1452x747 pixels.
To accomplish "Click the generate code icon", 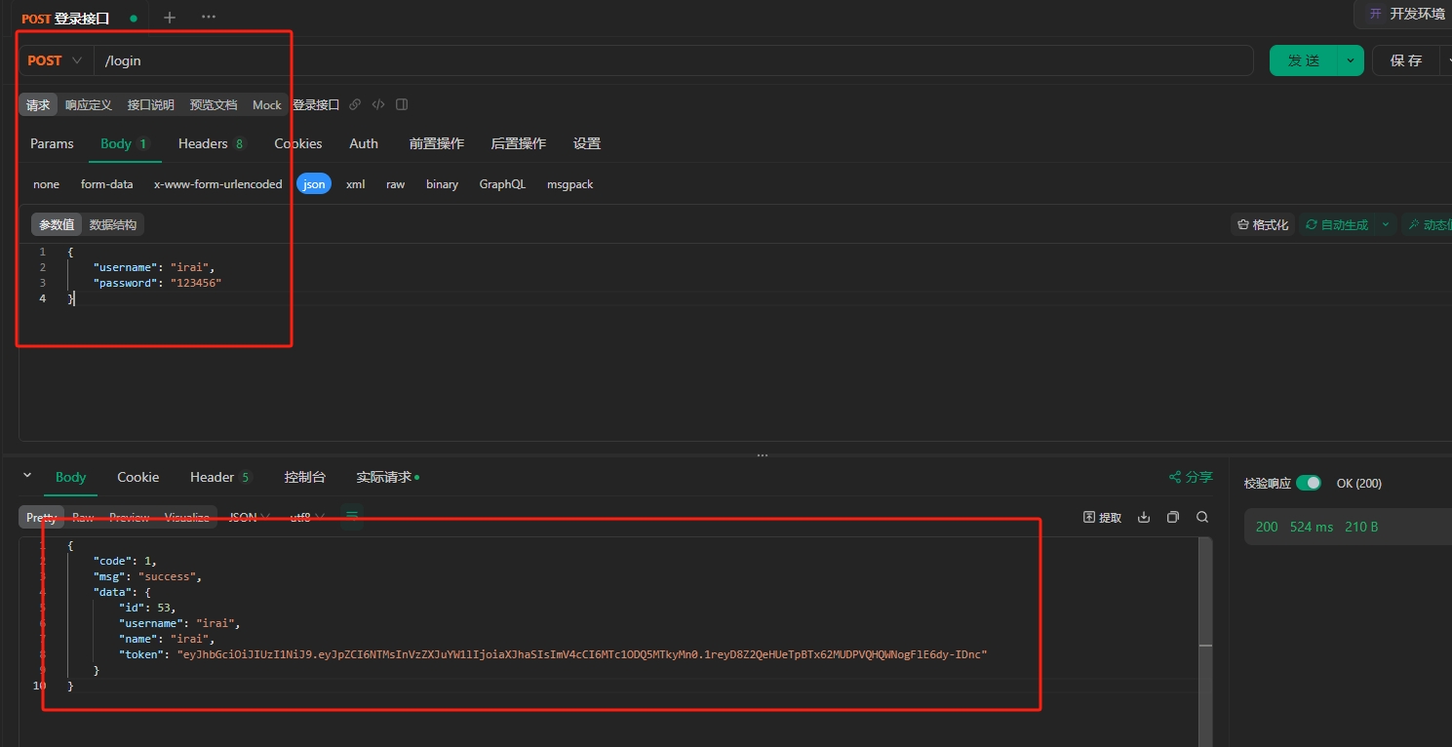I will pos(378,104).
